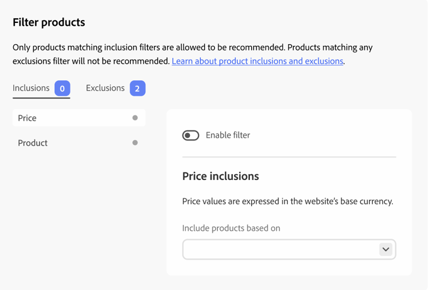This screenshot has height=290, width=429.
Task: Click the Exclusions count badge showing 2
Action: tap(137, 89)
